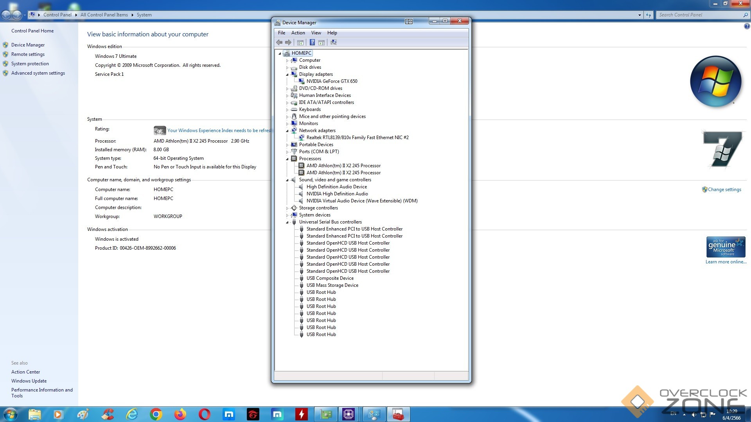Open the Action menu
Image resolution: width=751 pixels, height=422 pixels.
tap(298, 33)
